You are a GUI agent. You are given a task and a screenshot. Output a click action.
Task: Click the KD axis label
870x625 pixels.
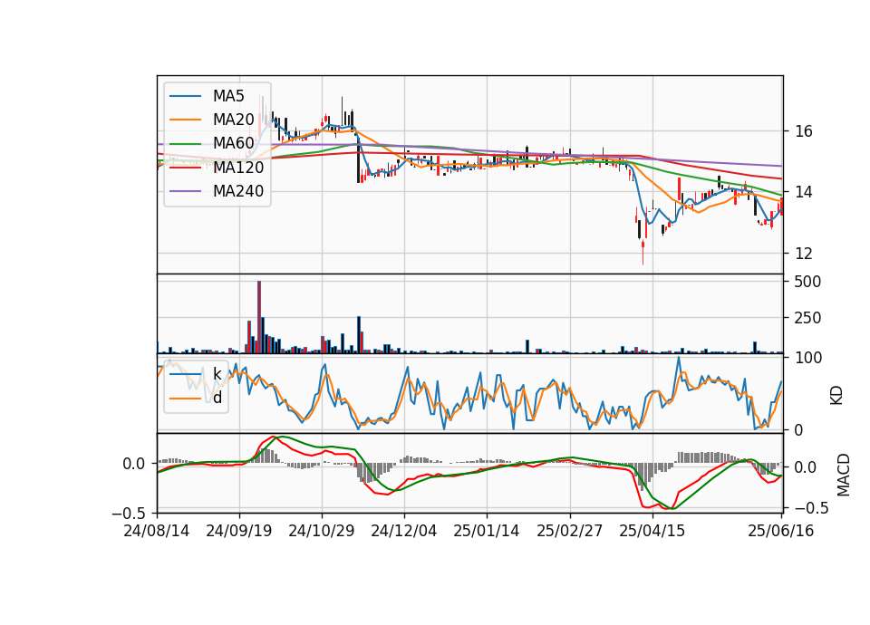click(836, 396)
